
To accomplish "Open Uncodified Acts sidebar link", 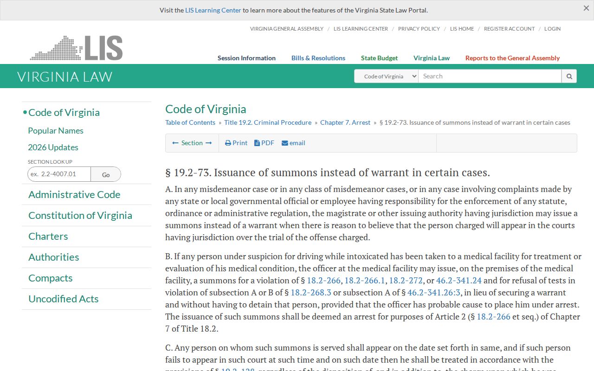I will tap(64, 299).
